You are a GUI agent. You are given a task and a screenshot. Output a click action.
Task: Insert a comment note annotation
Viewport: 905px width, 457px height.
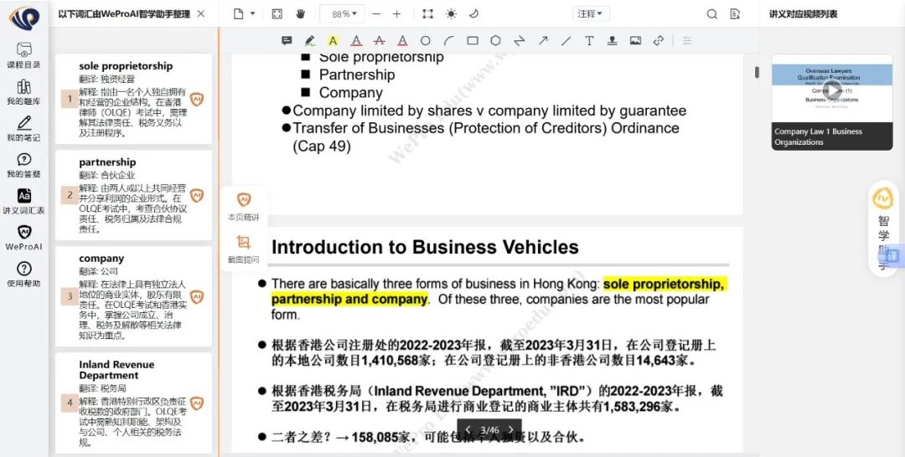tap(287, 40)
